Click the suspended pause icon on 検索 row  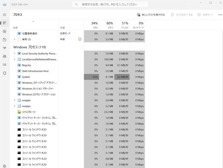pos(80,39)
